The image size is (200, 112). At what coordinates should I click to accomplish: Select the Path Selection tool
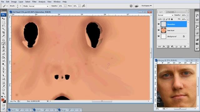coord(3,75)
